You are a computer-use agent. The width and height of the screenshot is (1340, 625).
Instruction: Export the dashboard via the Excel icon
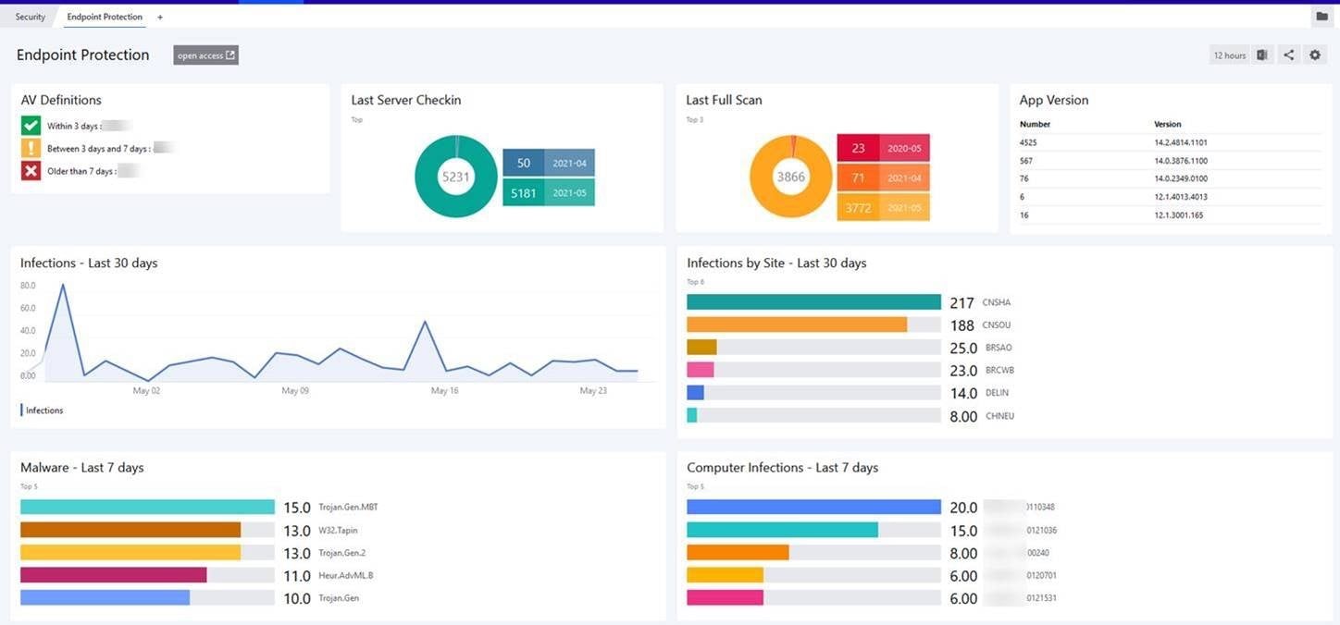(1262, 55)
